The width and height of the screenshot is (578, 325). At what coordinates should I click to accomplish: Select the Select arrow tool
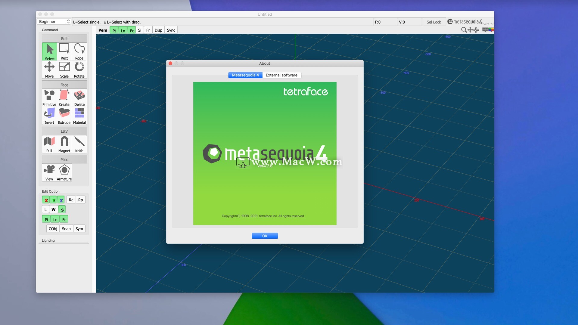50,52
